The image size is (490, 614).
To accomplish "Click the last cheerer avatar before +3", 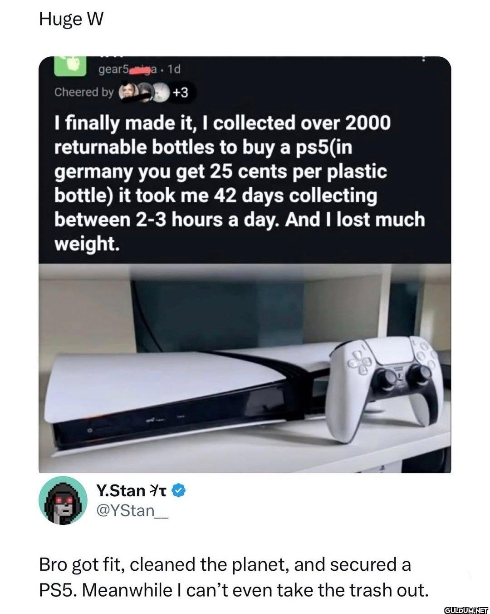I will point(161,92).
